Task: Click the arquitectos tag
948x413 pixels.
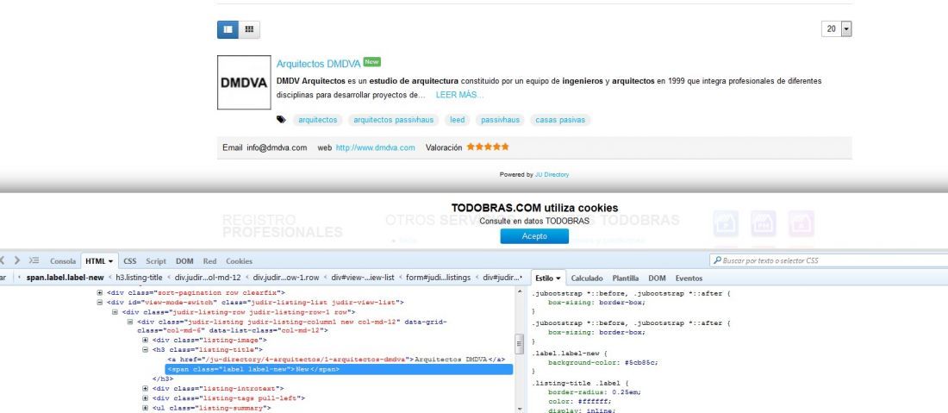Action: tap(317, 120)
